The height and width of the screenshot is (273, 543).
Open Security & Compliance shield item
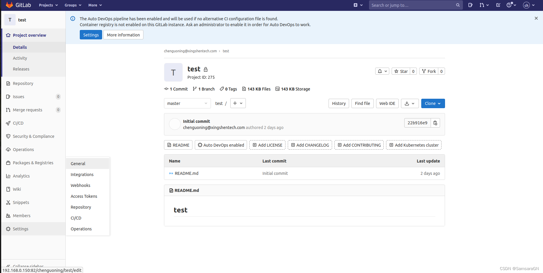pyautogui.click(x=33, y=136)
